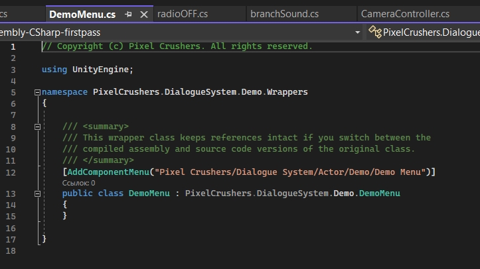Collapse the summary comment at line 8
480x269 pixels.
coord(37,127)
